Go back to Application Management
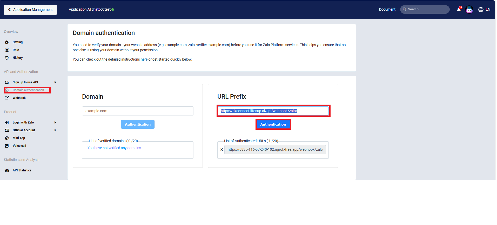 (x=30, y=10)
